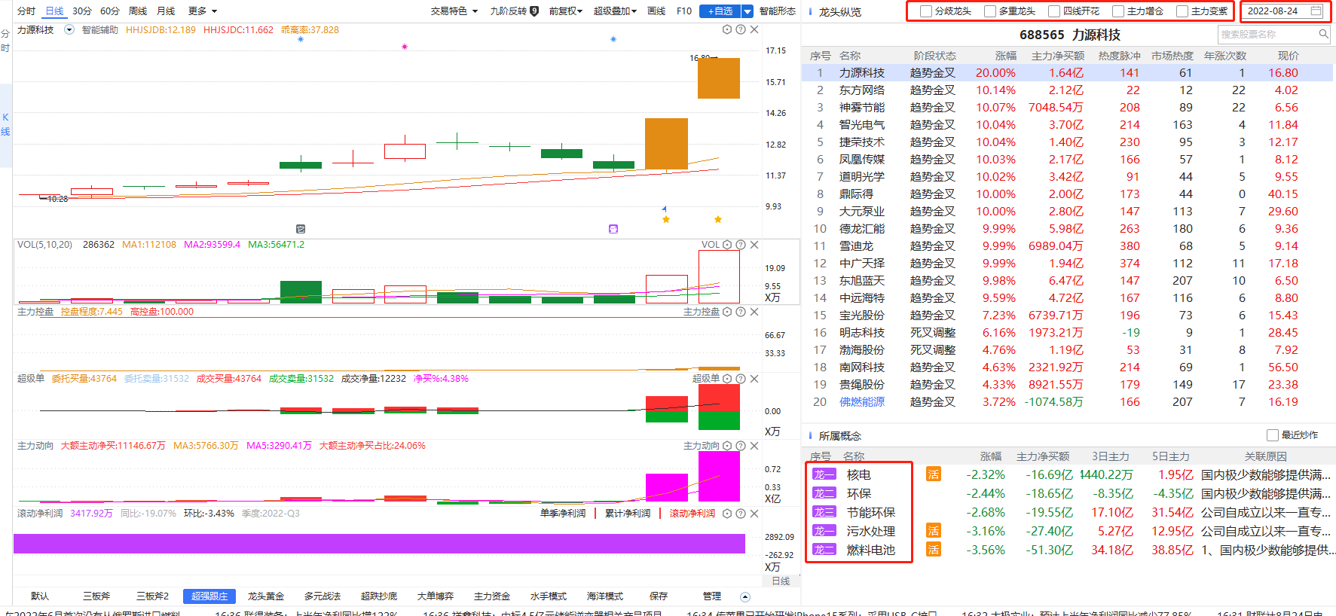
Task: Switch to 月线 period tab
Action: (x=166, y=11)
